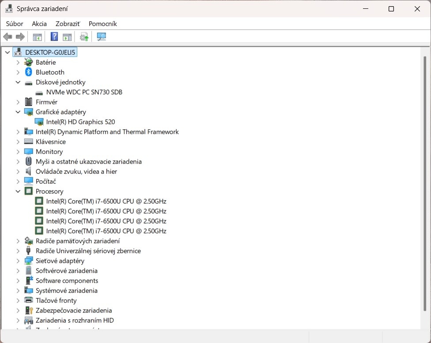Expand the Batérie category
Image resolution: width=431 pixels, height=343 pixels.
click(x=18, y=63)
